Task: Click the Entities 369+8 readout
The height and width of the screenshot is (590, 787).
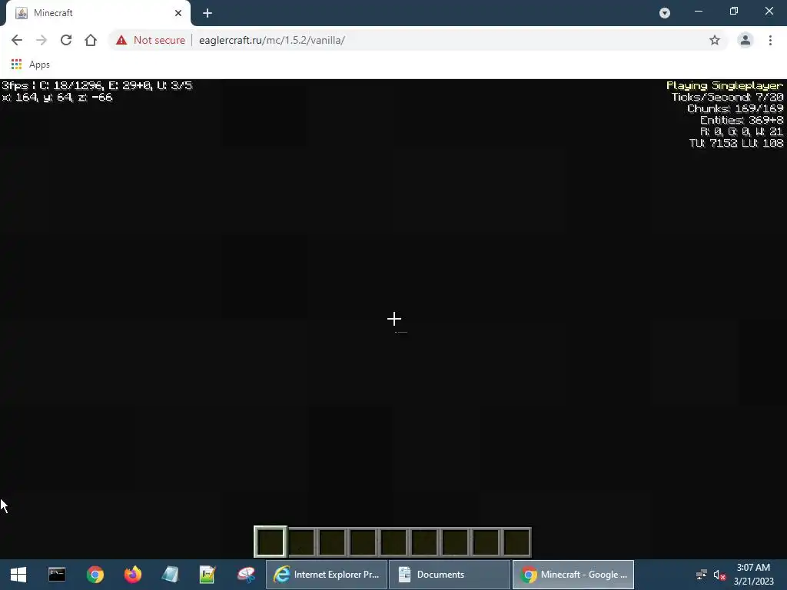Action: click(742, 121)
